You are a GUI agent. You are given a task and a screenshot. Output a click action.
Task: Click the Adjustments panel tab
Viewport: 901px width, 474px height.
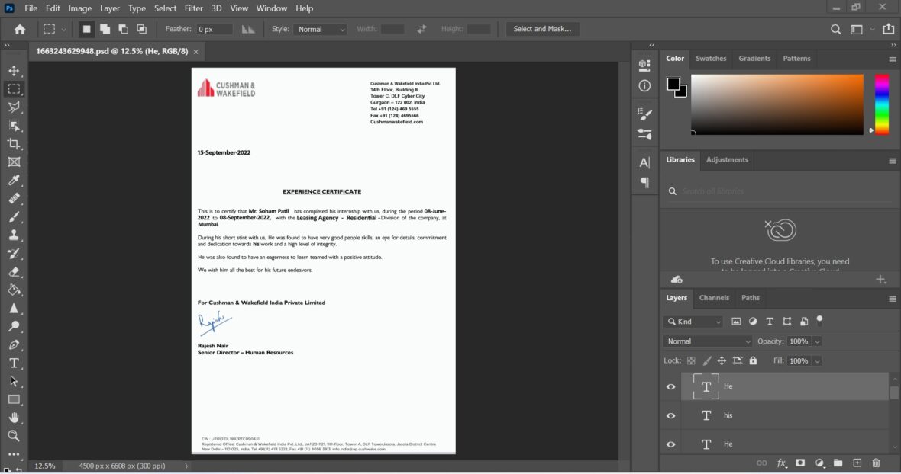[727, 160]
